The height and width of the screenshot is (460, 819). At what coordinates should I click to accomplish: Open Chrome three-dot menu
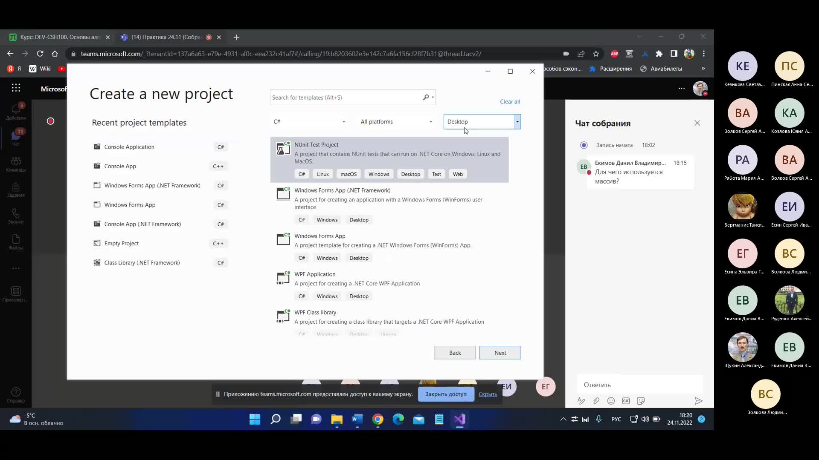(x=704, y=54)
